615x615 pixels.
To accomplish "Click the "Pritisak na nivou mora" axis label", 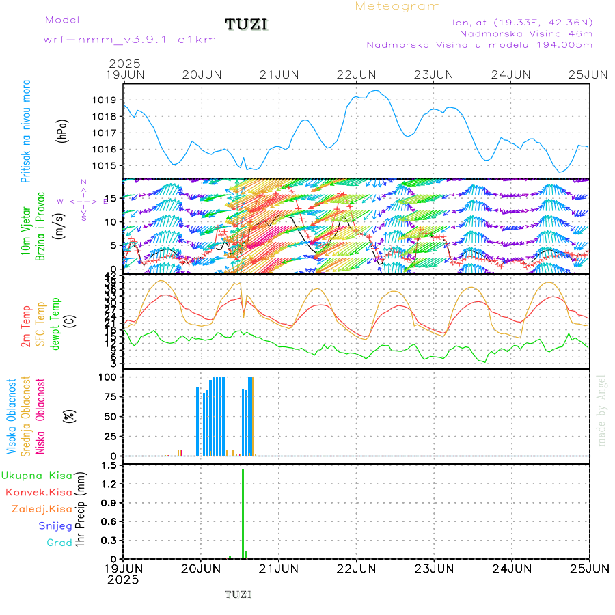I will pyautogui.click(x=26, y=131).
